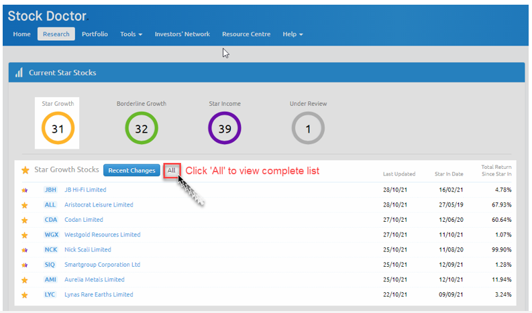
Task: Open the JBH ticker code
Action: coord(50,190)
